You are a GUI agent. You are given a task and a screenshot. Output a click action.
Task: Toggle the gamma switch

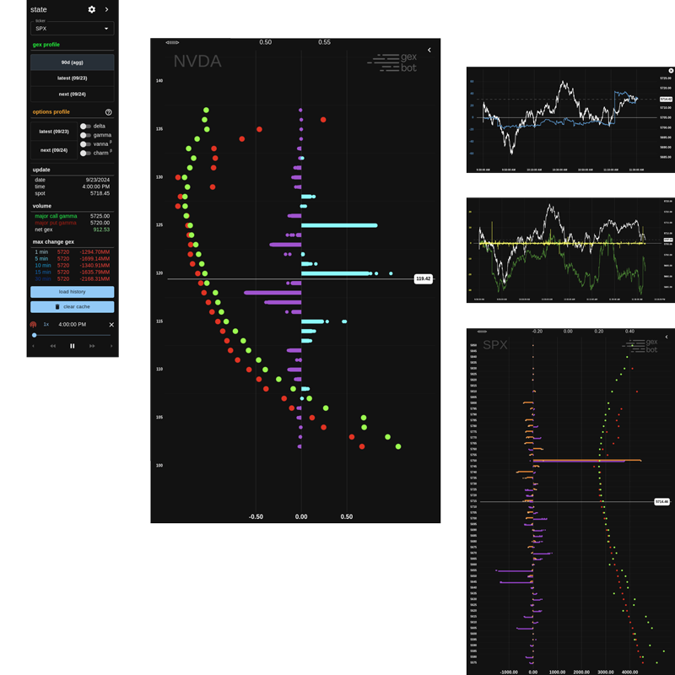85,135
